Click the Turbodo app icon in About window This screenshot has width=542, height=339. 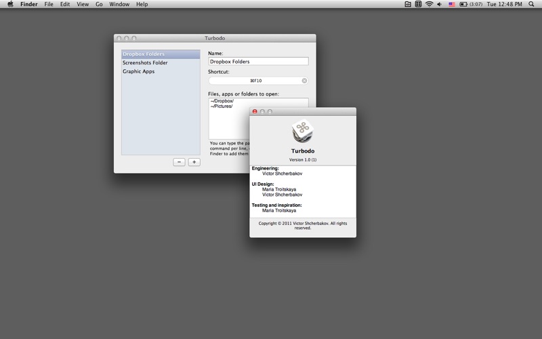(302, 131)
